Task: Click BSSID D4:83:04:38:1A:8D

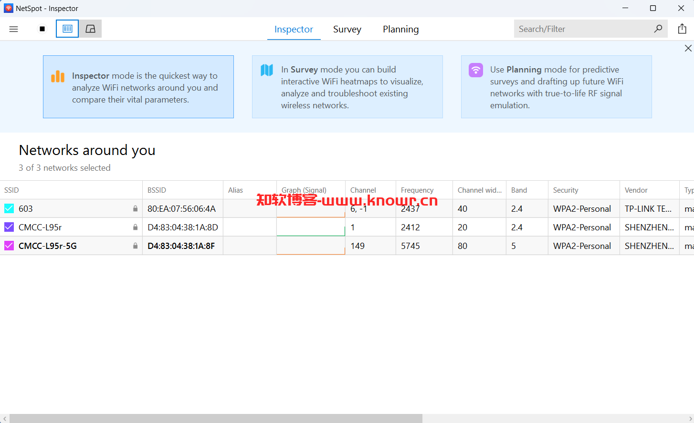Action: [x=183, y=227]
